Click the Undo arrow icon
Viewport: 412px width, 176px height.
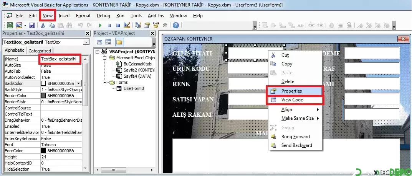tap(80, 25)
